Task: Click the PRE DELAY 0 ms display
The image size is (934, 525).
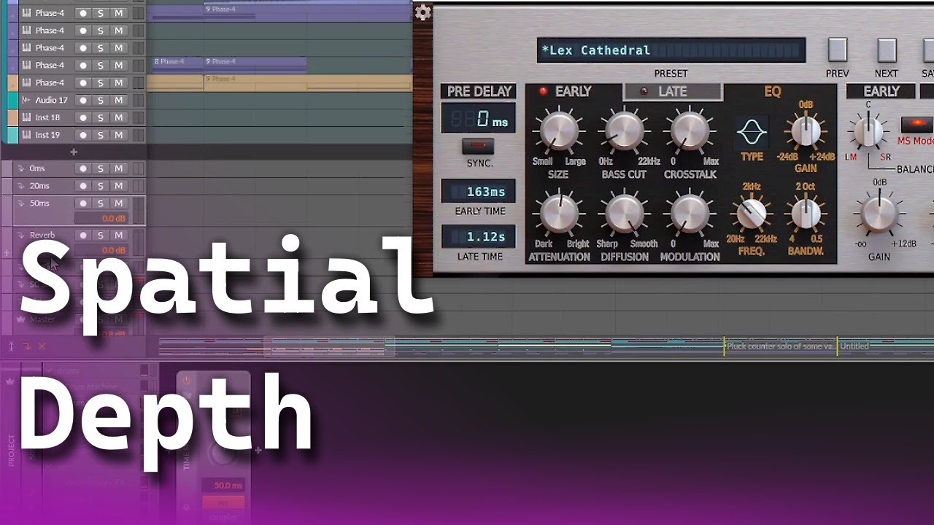Action: (x=478, y=118)
